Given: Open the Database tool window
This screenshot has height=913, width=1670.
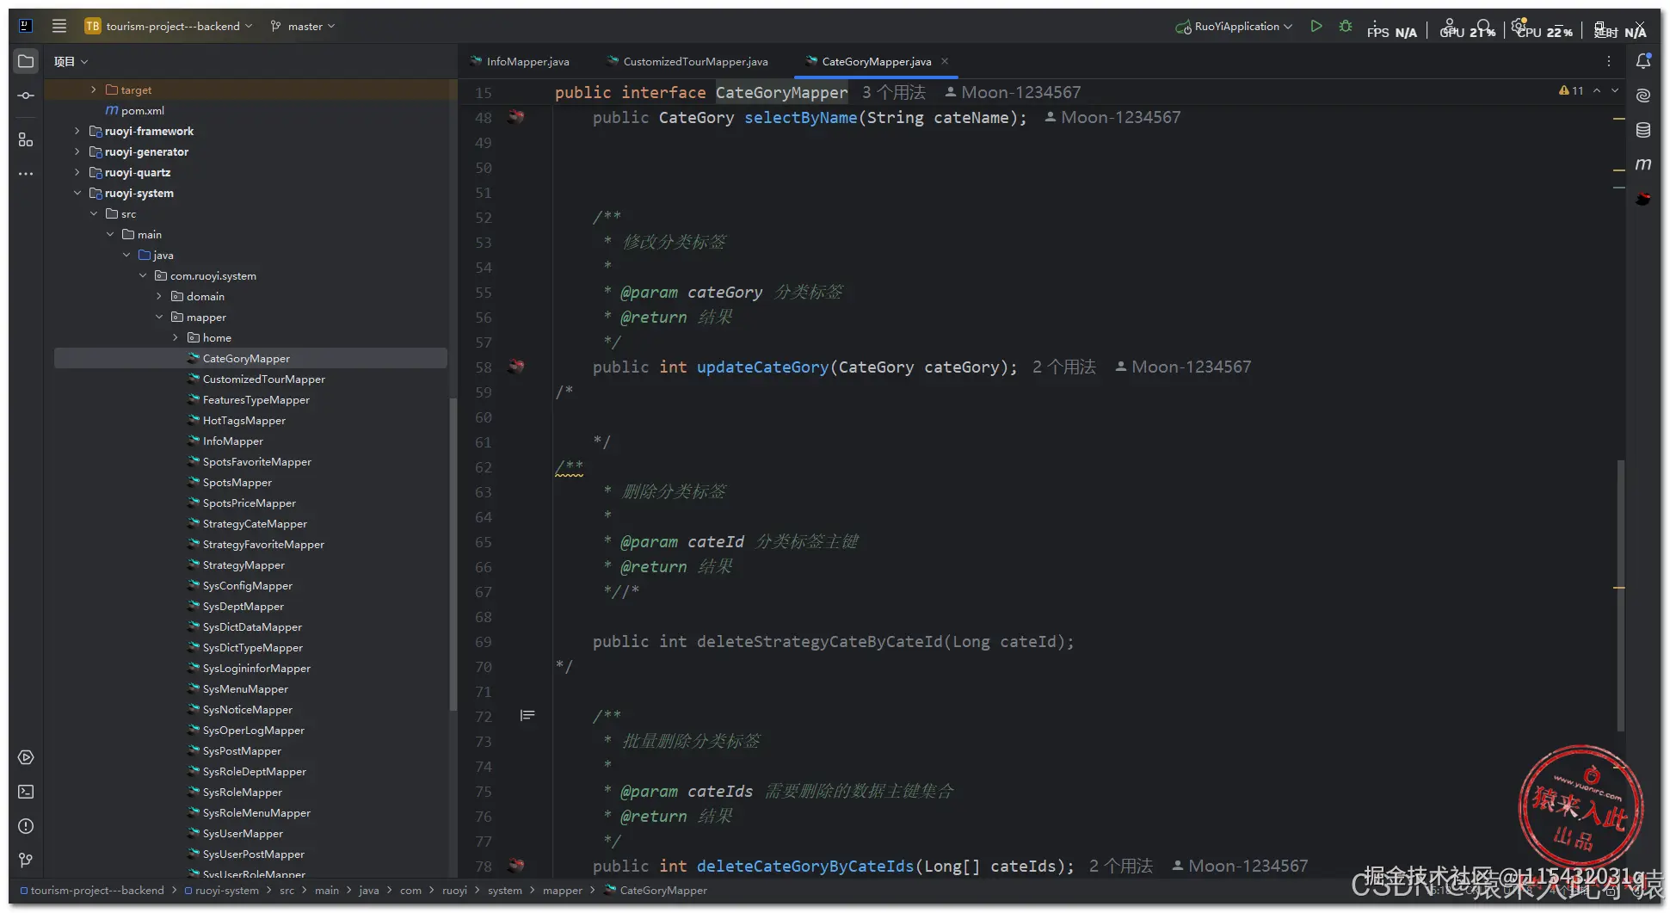Looking at the screenshot, I should pyautogui.click(x=1643, y=130).
